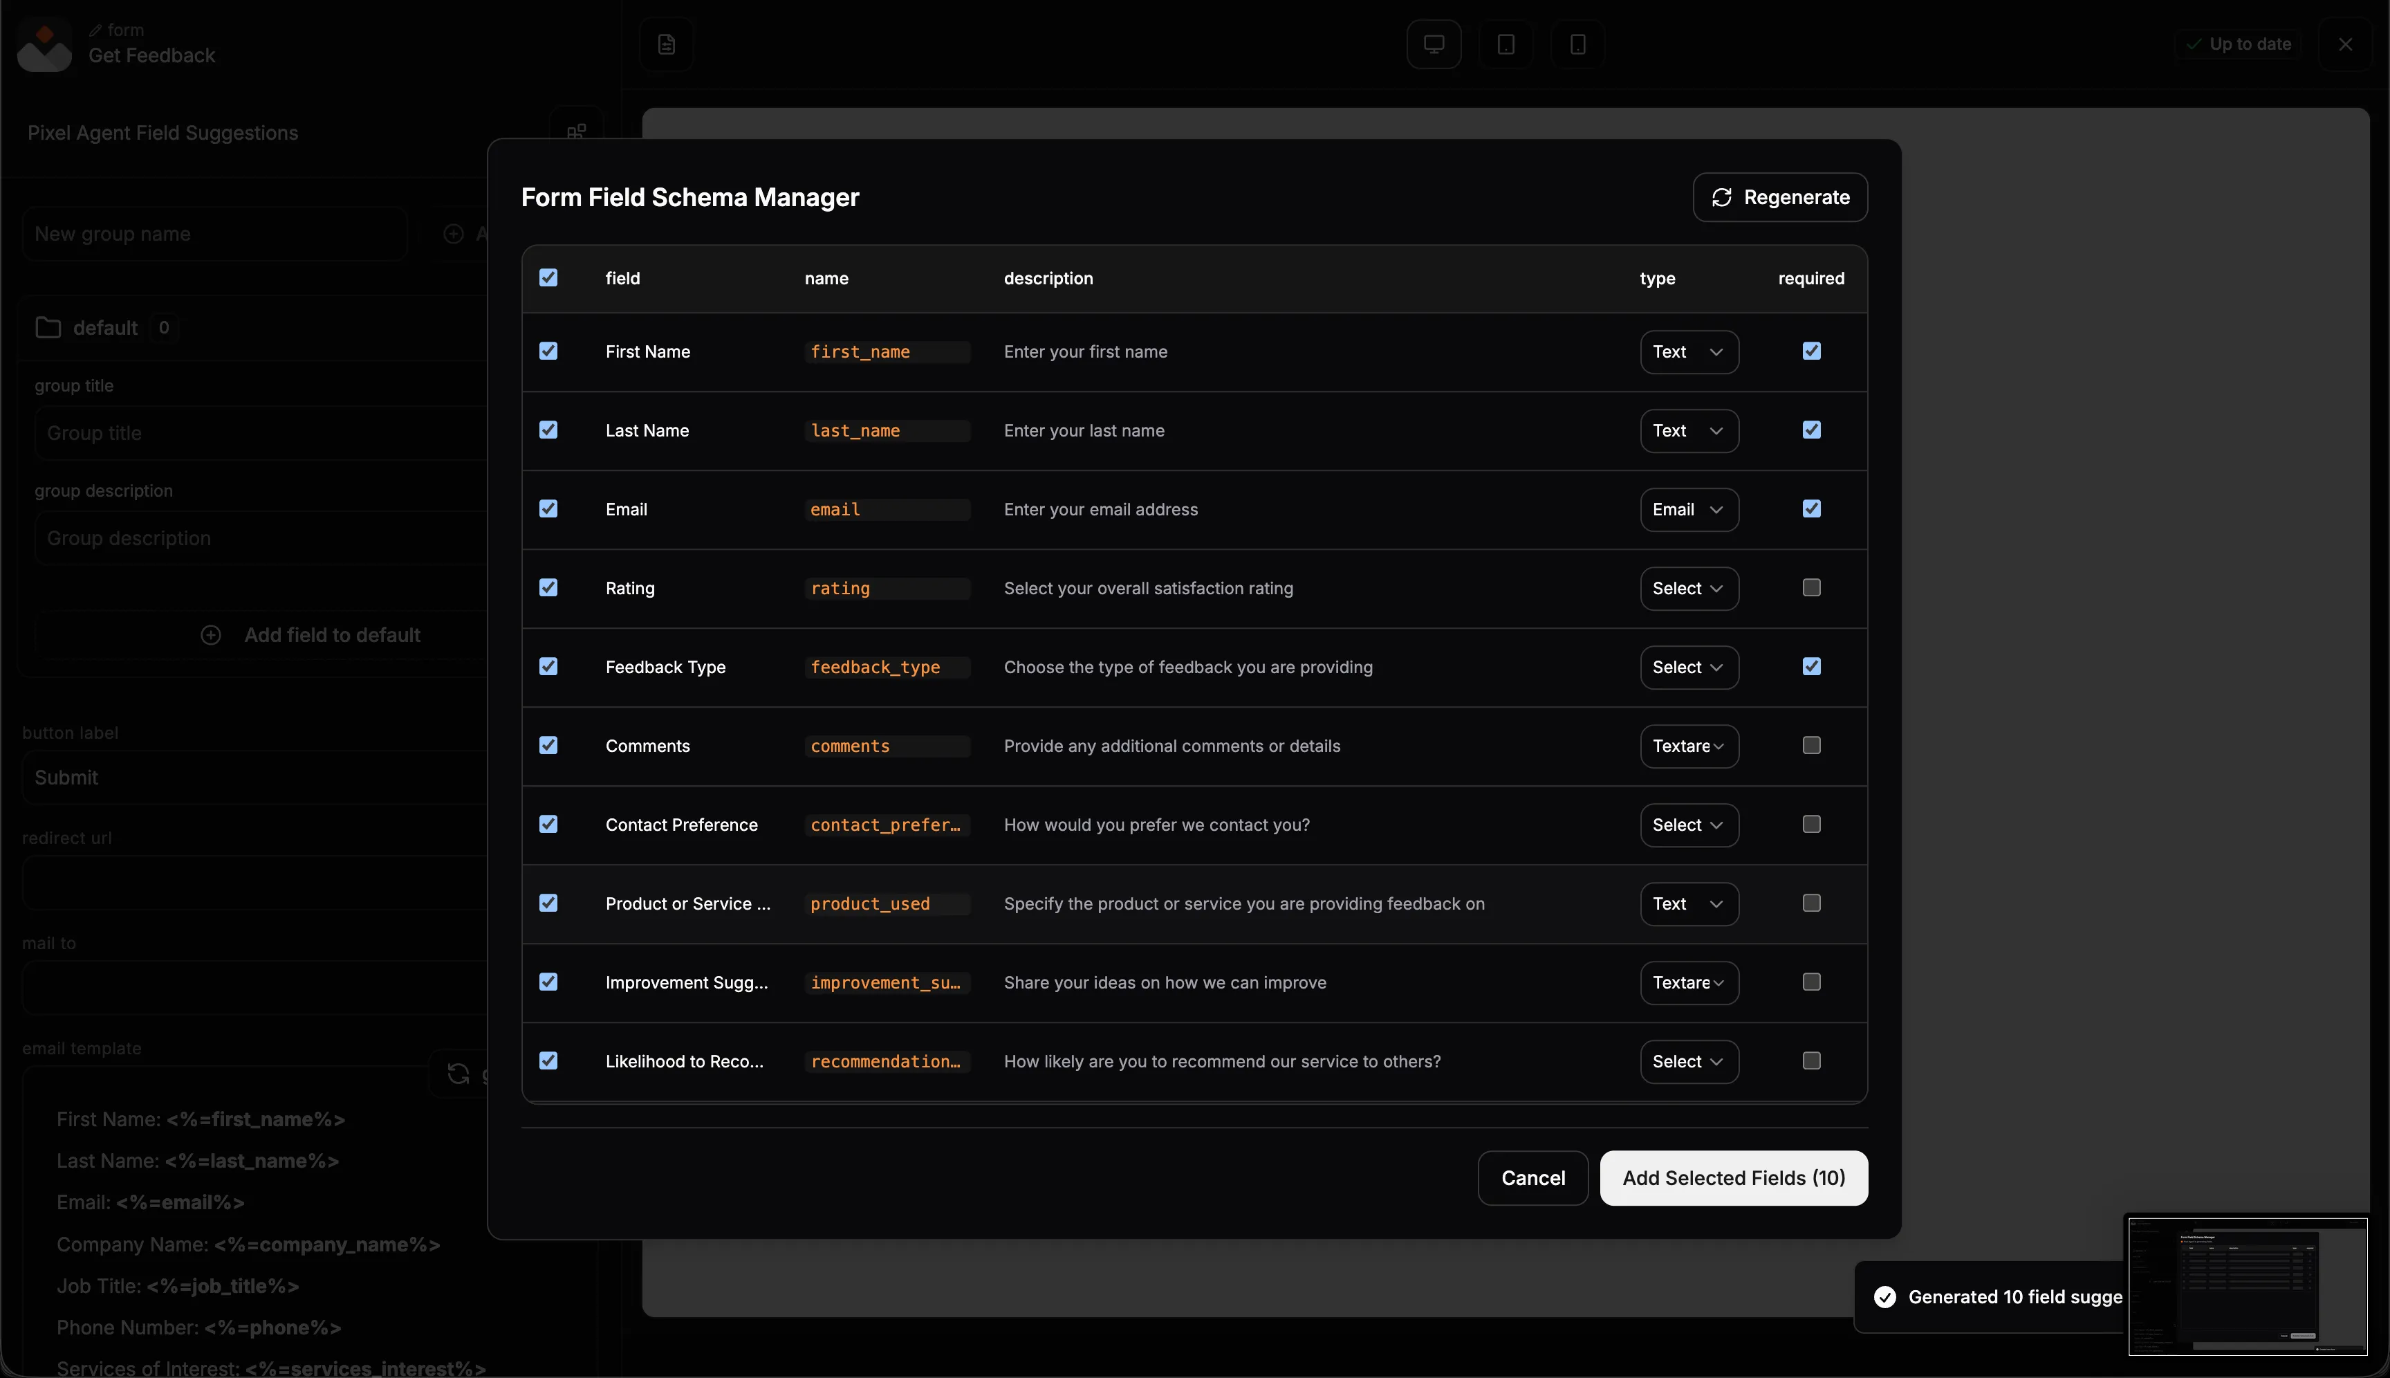The image size is (2390, 1378).
Task: Uncheck the Rating row selection checkbox
Action: 548,588
